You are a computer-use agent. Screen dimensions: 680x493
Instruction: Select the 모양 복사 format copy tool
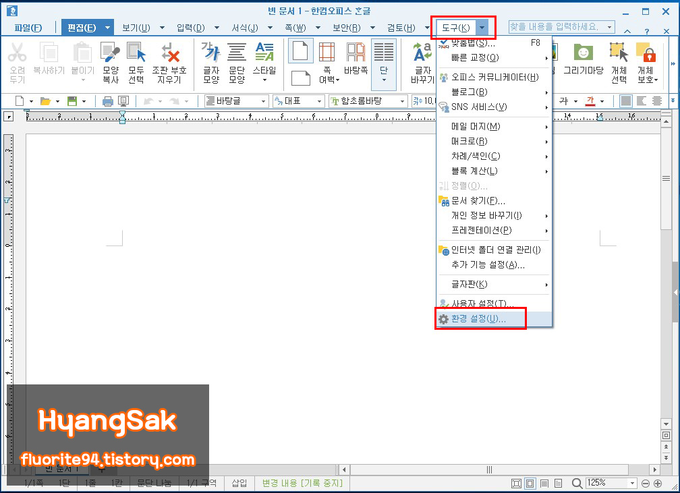tap(110, 63)
